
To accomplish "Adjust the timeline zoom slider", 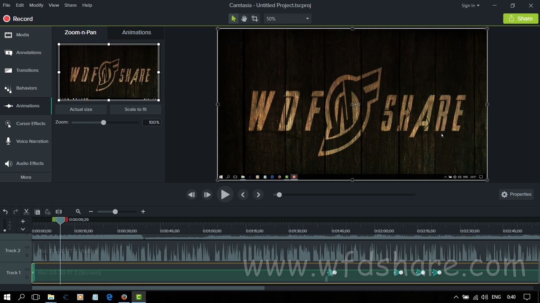I will coord(115,212).
